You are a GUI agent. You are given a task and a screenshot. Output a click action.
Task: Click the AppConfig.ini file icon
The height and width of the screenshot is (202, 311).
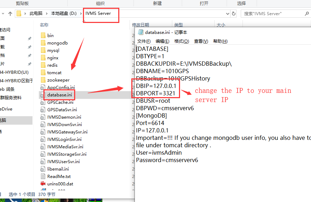(43, 87)
